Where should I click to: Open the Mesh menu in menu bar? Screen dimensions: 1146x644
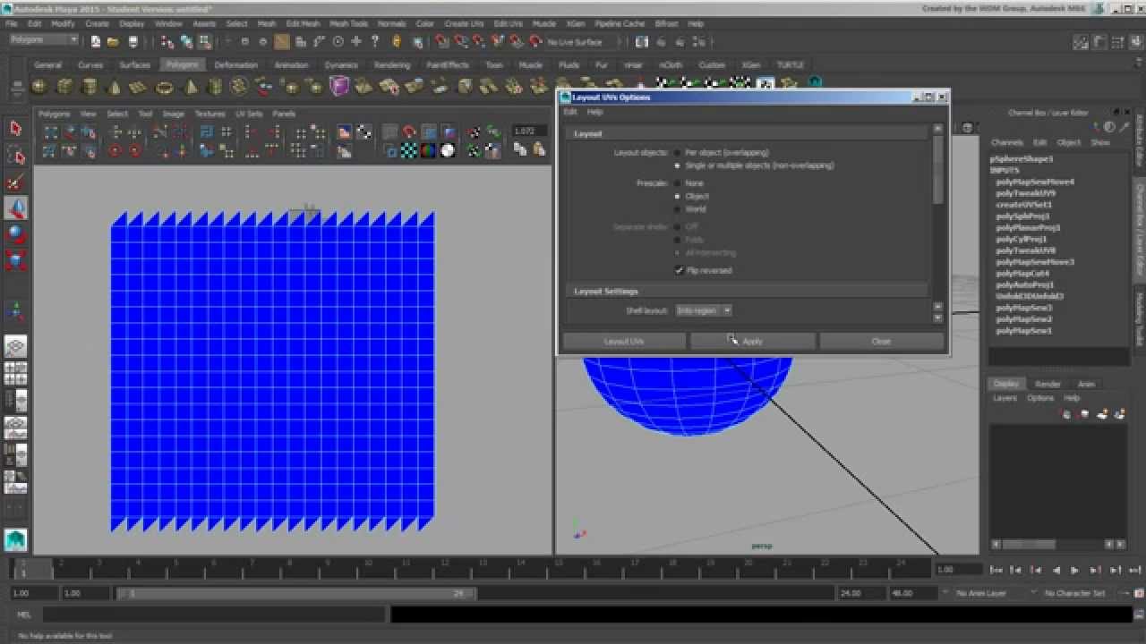267,24
